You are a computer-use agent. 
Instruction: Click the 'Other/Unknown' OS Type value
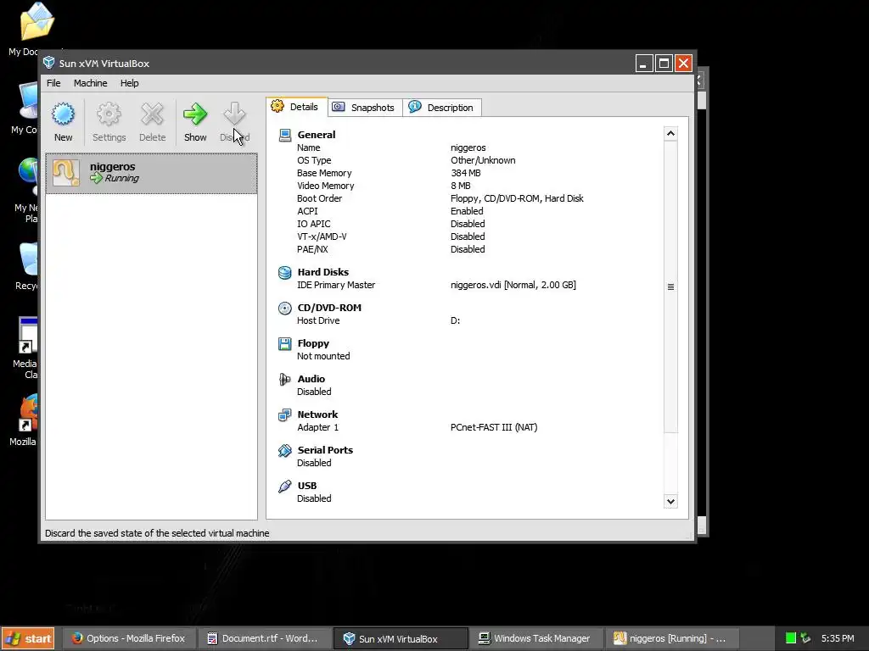point(483,160)
